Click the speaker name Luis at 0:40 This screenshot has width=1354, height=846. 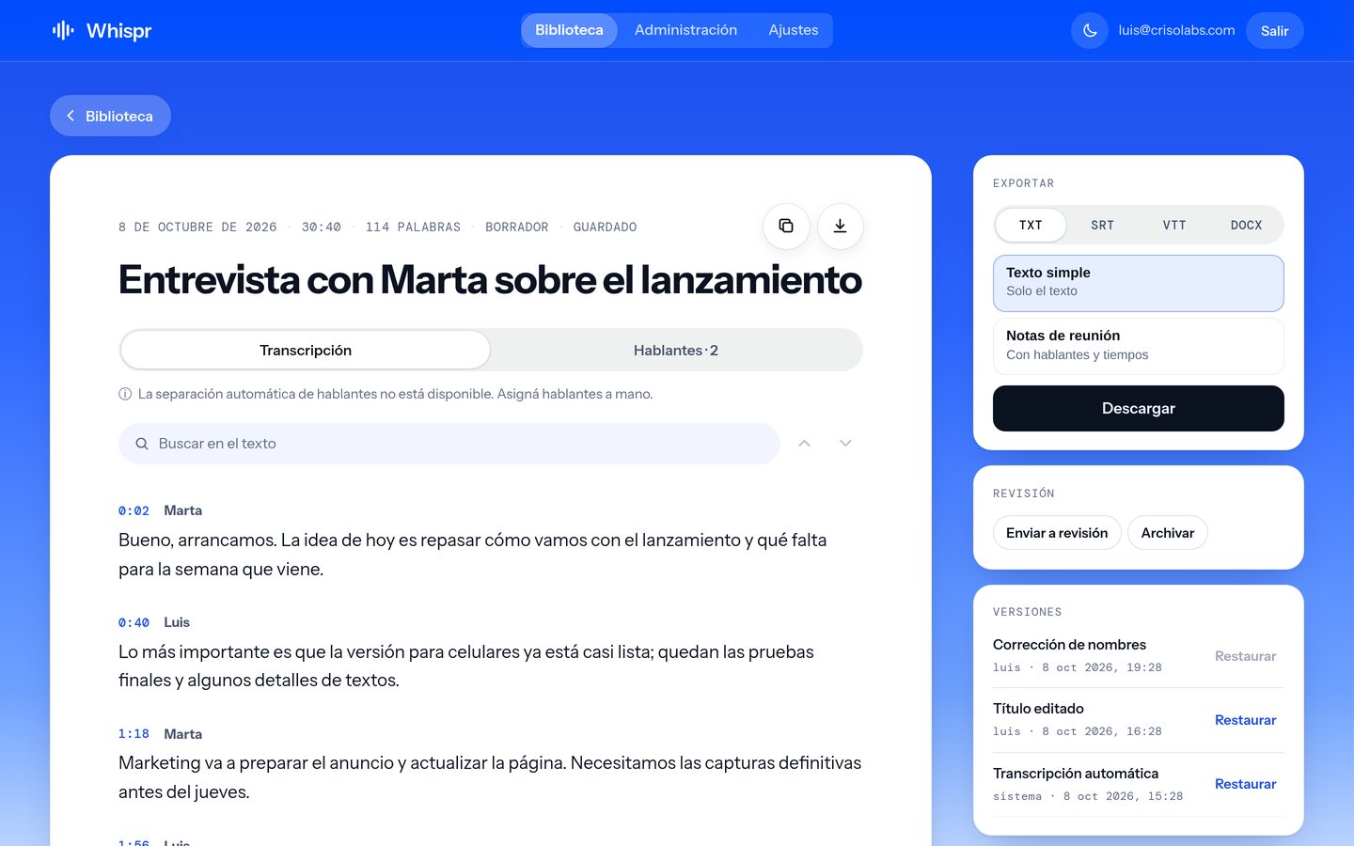pyautogui.click(x=177, y=622)
